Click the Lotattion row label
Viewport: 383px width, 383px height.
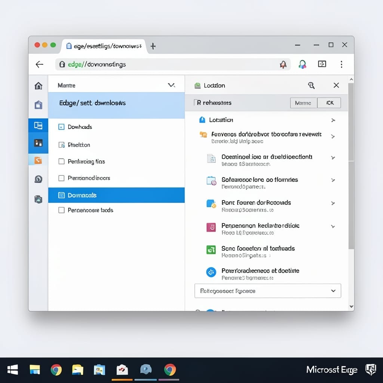coord(221,120)
